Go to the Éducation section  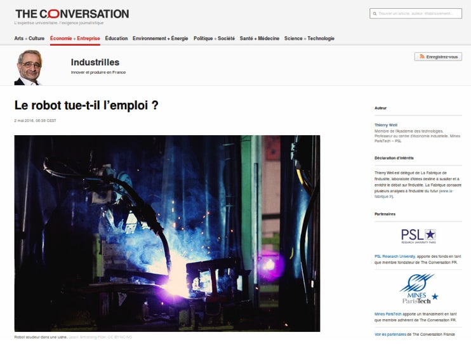tap(116, 39)
